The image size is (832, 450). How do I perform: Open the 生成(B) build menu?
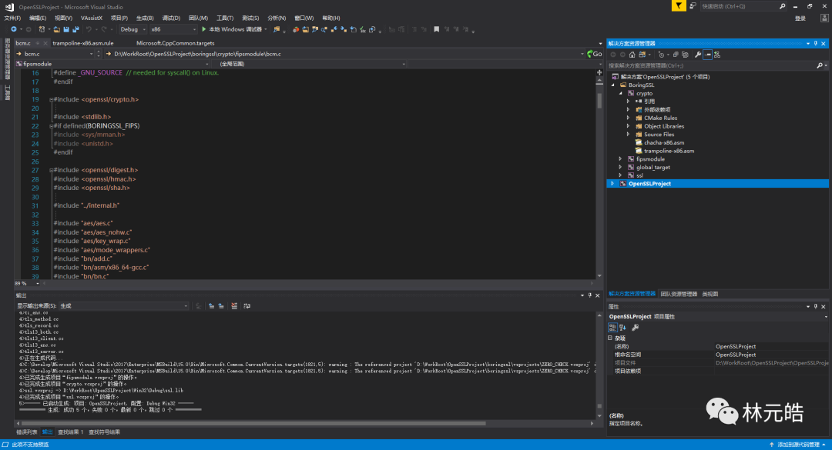click(x=144, y=18)
